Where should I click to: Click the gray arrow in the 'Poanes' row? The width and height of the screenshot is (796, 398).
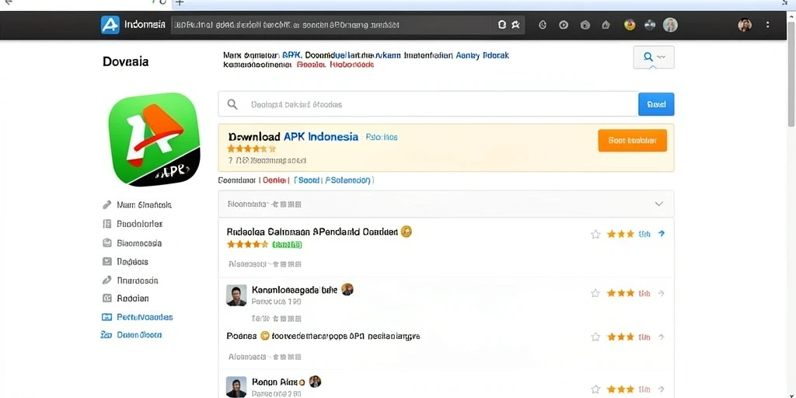661,337
